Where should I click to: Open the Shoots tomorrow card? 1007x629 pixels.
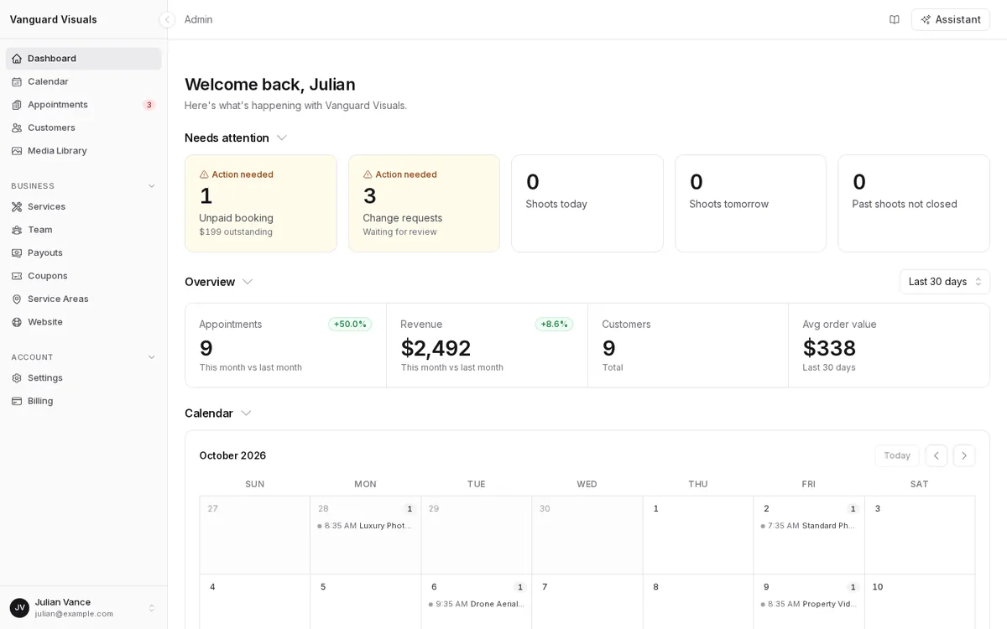click(750, 204)
